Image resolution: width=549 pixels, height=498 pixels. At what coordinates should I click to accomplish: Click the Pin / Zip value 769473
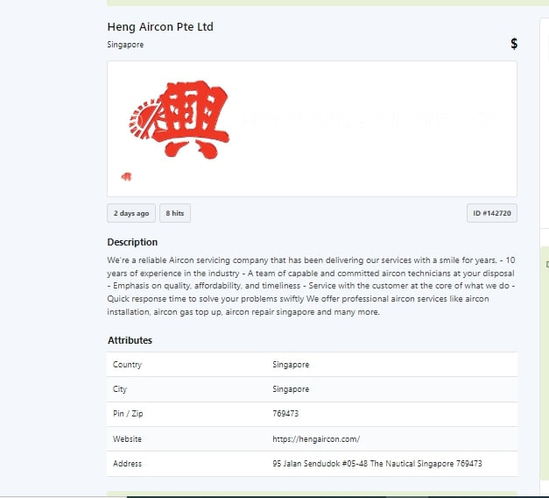click(x=285, y=414)
